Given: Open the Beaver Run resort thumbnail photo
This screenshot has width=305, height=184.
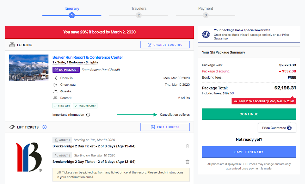Looking at the screenshot, I should point(29,68).
